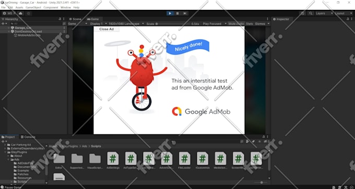Open the global search magnifier icon

[x=311, y=14]
